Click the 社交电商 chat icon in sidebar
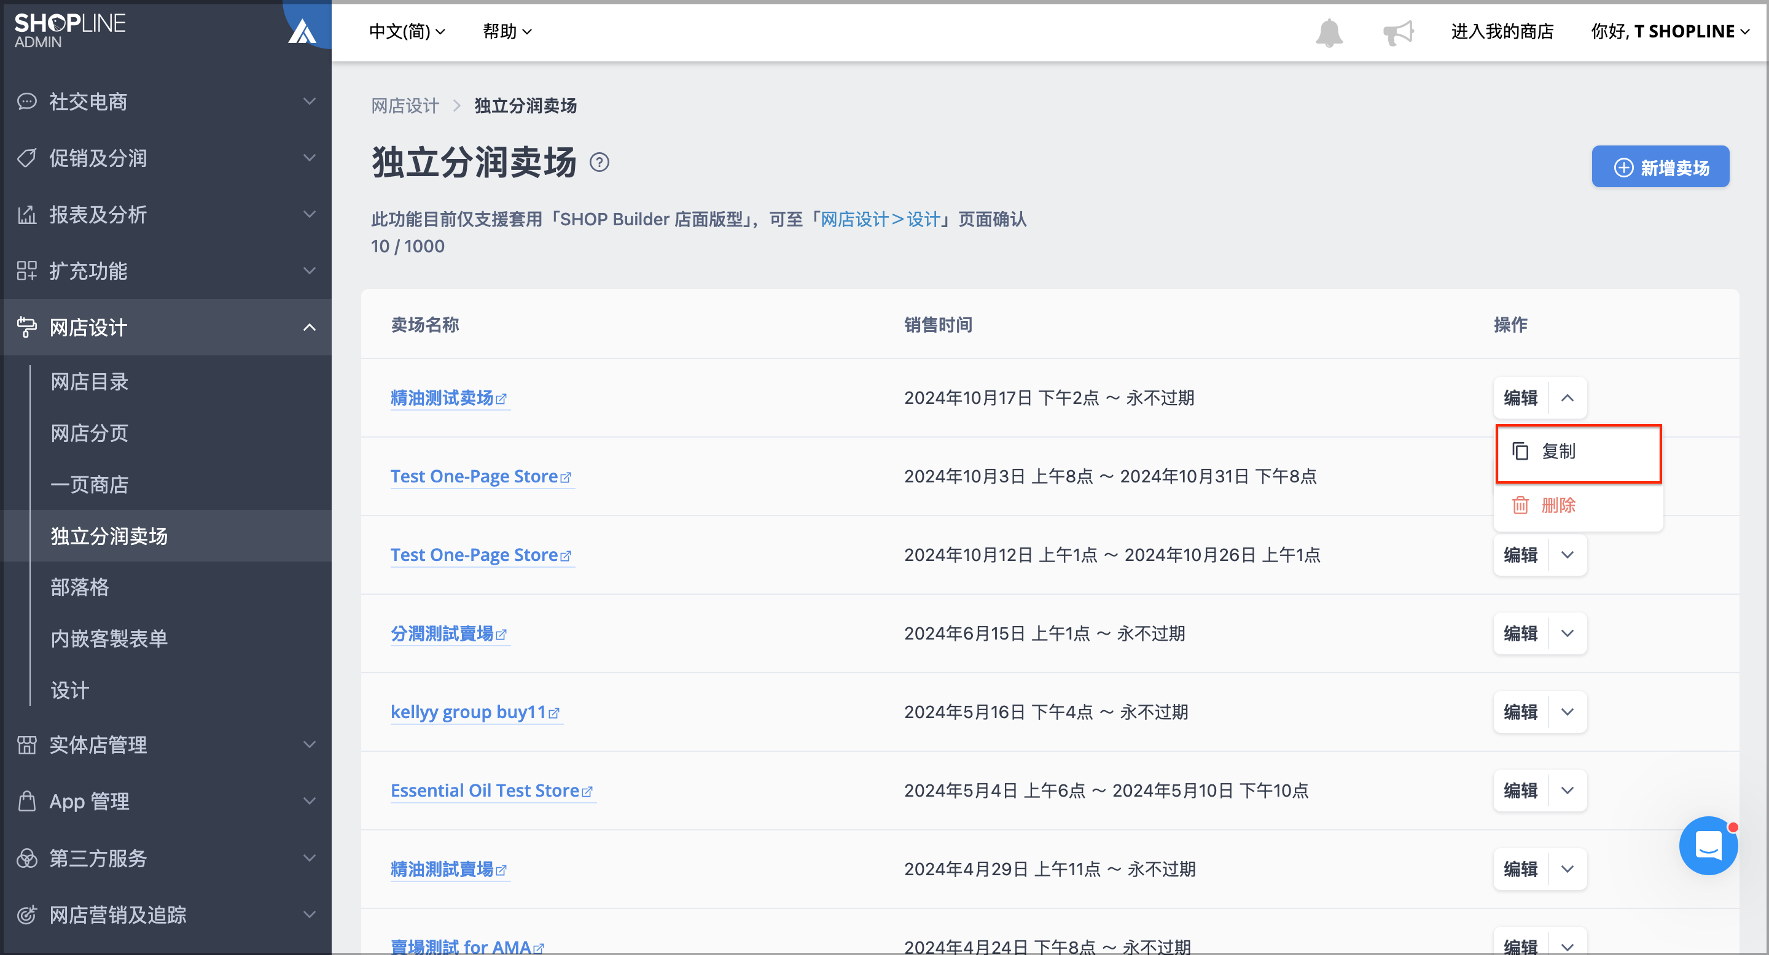 point(27,101)
